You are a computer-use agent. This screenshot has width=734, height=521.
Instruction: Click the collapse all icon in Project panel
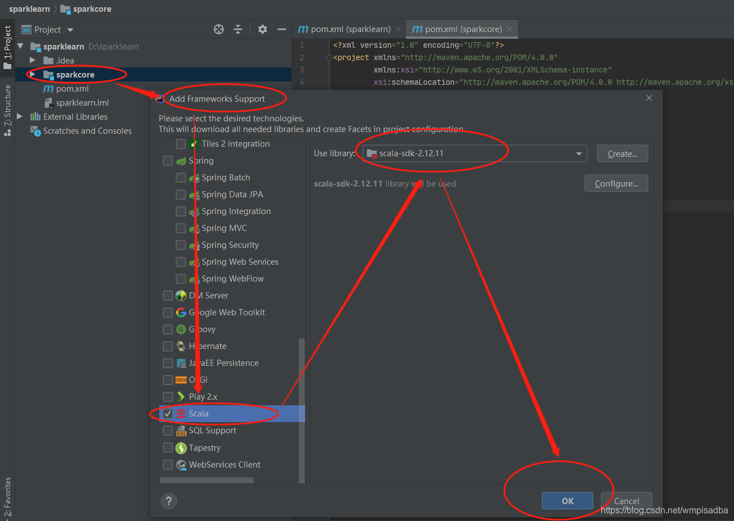point(238,29)
